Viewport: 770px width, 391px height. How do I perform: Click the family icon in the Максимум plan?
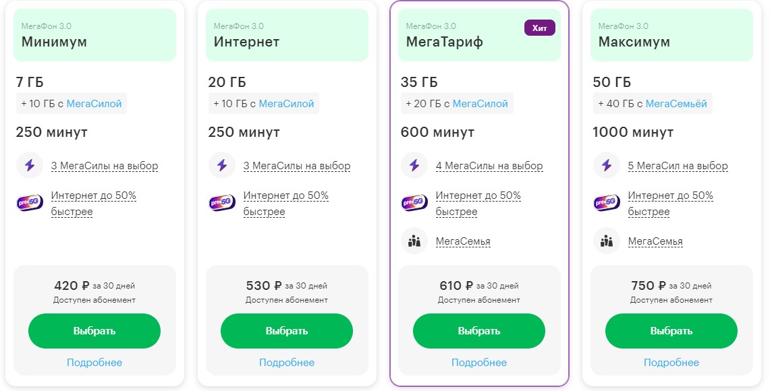607,241
